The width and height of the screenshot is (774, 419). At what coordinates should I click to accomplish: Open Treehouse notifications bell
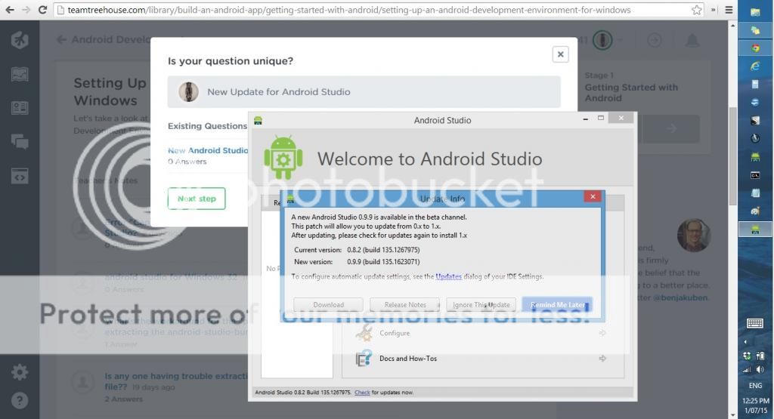pyautogui.click(x=692, y=41)
